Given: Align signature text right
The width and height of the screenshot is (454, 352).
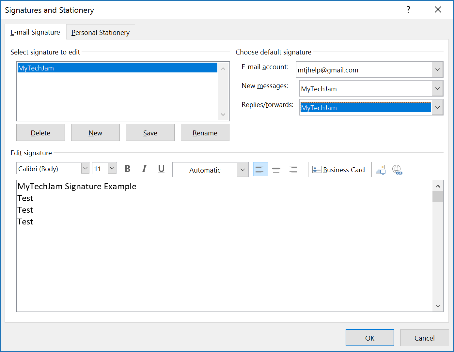Looking at the screenshot, I should [293, 169].
